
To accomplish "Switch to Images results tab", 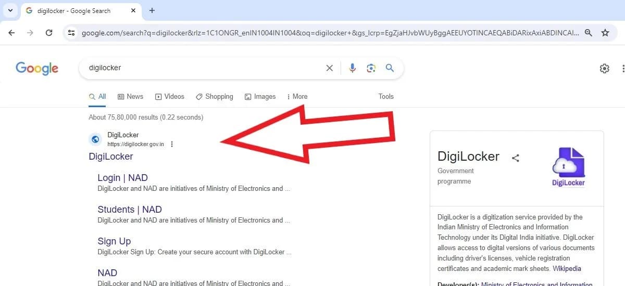I will click(260, 96).
